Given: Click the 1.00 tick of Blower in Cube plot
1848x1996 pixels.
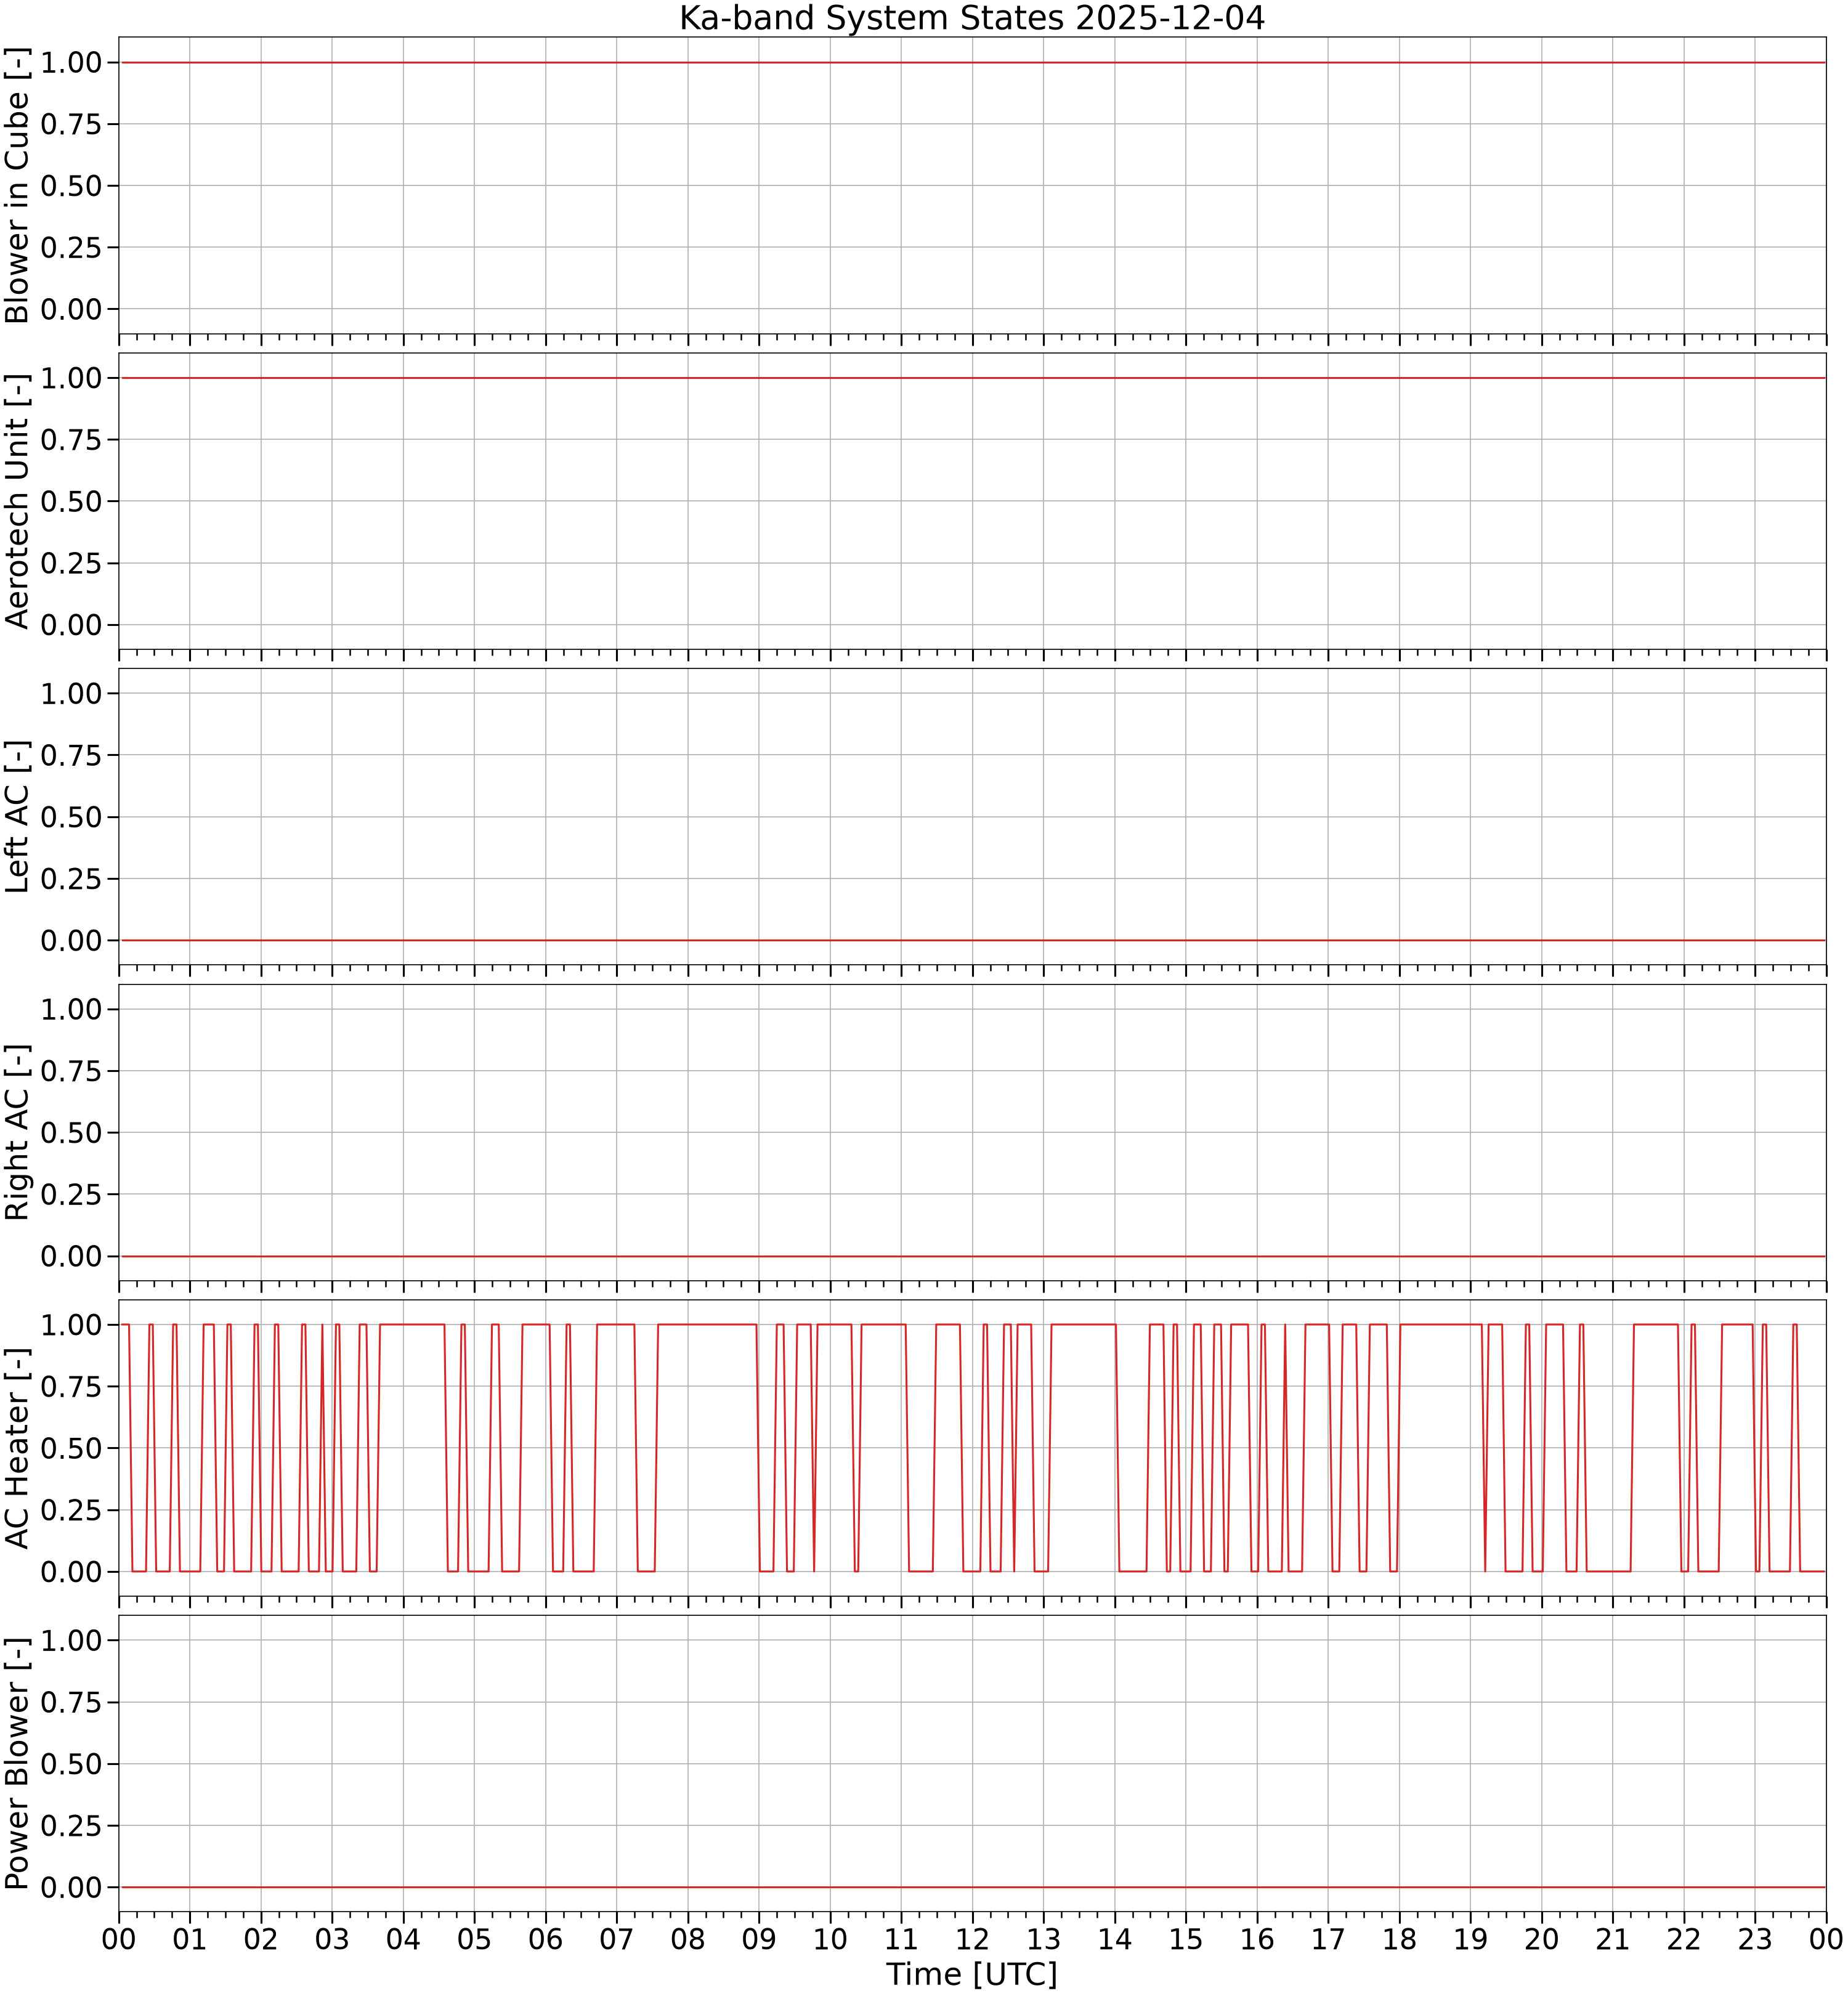Looking at the screenshot, I should [x=71, y=62].
